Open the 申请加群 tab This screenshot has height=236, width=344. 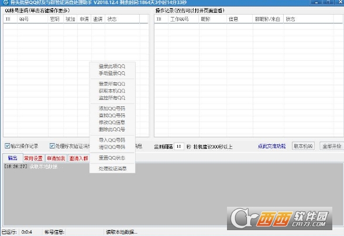[56, 158]
